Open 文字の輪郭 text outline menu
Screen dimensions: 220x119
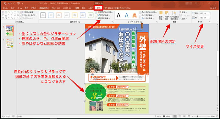coord(148,15)
